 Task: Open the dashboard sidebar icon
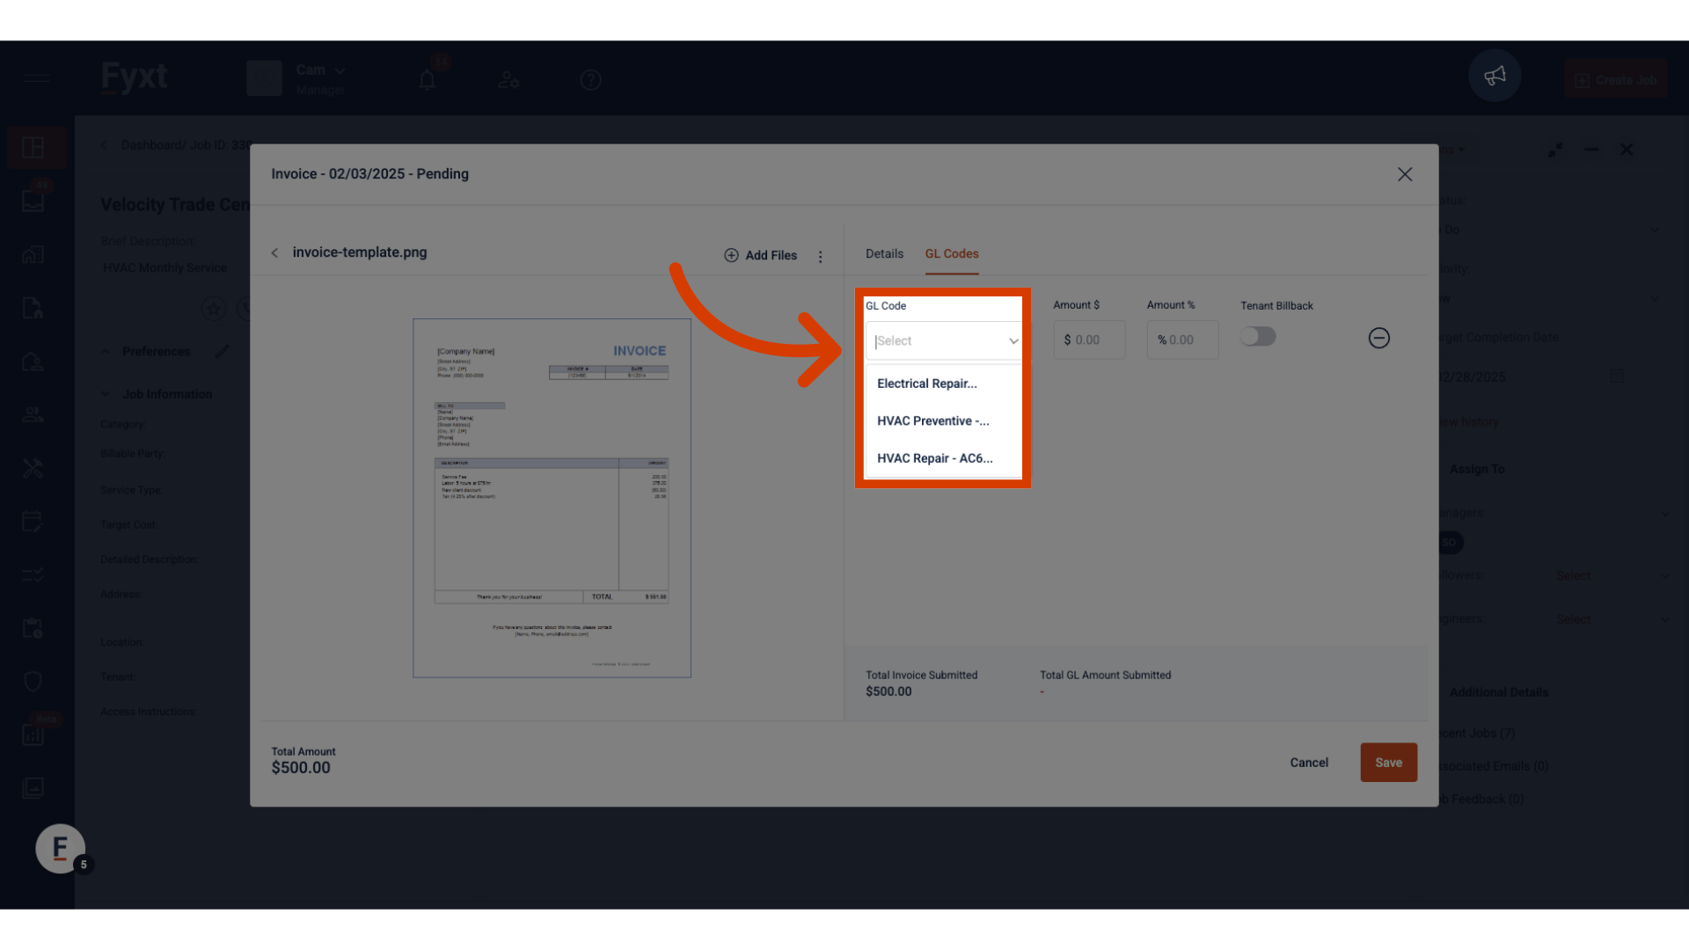pos(33,148)
